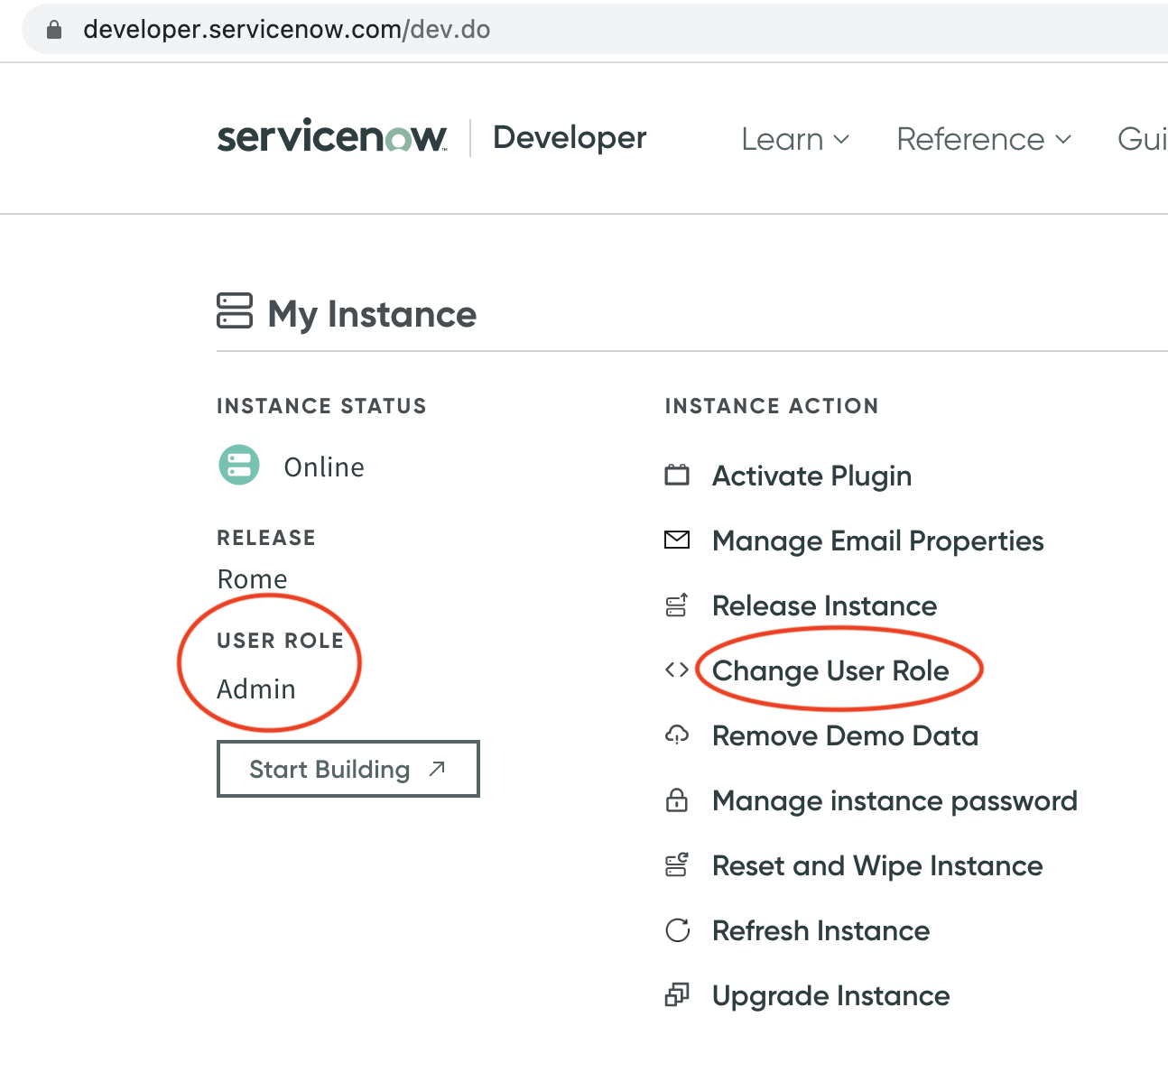The height and width of the screenshot is (1072, 1168).
Task: Click the Reset and Wipe Instance icon
Action: [677, 864]
